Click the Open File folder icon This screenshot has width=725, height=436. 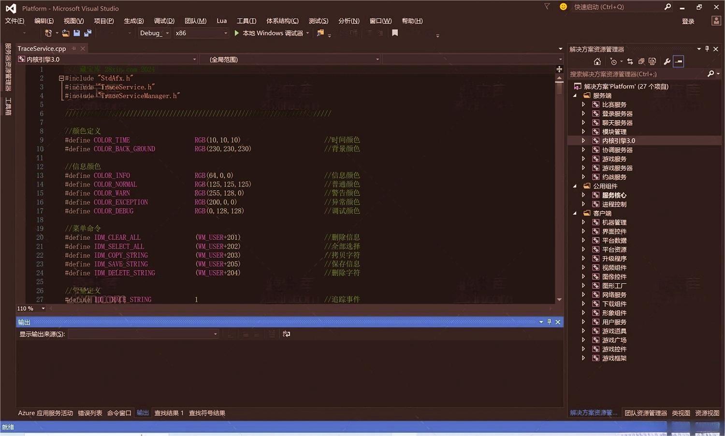65,33
